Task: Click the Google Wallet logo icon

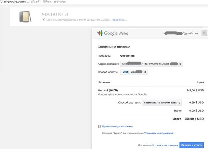Action: click(x=100, y=33)
